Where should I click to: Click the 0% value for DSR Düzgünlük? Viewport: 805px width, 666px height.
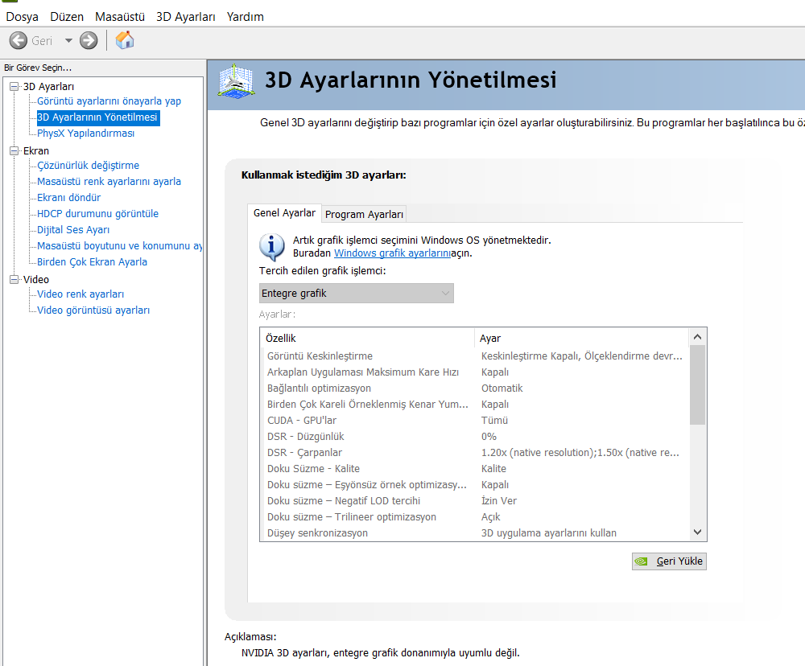(x=489, y=437)
